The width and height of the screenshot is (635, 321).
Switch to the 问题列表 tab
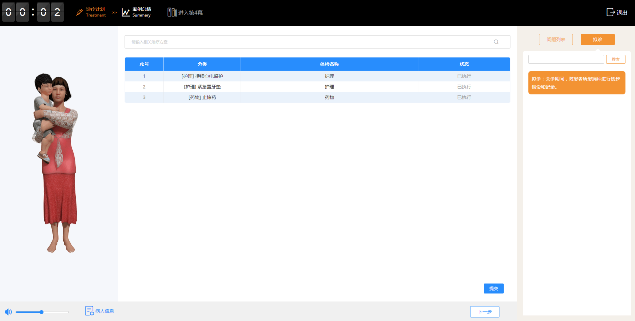(x=555, y=39)
